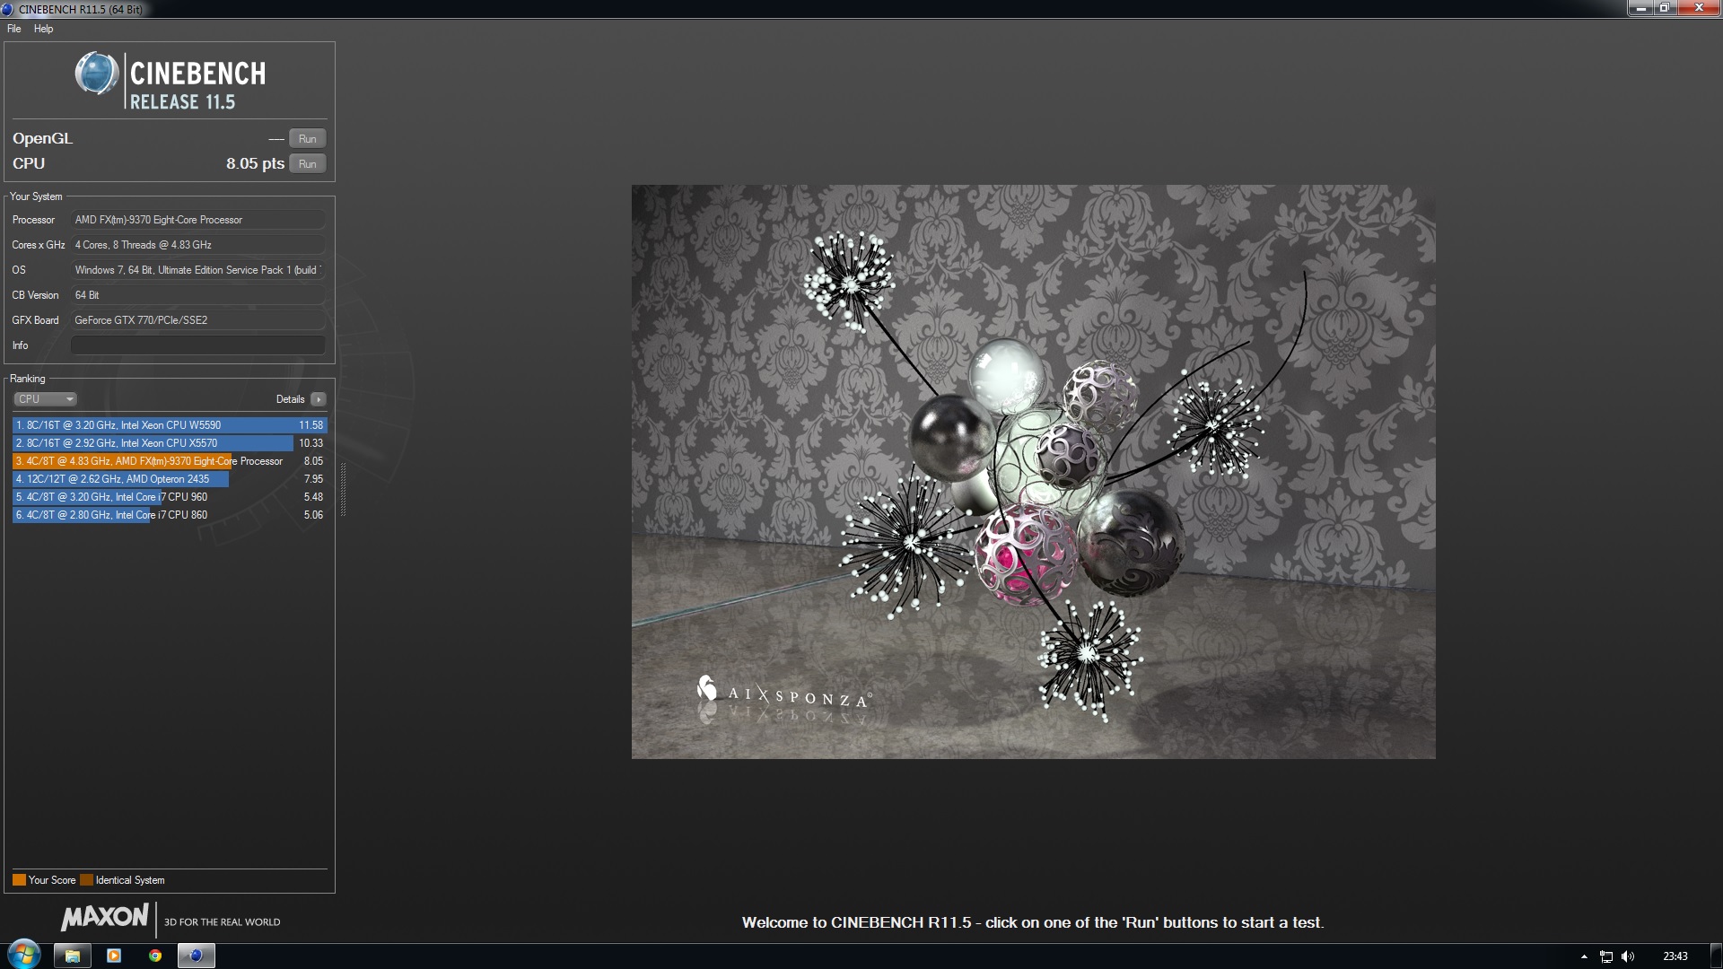Run the CPU benchmark test
The width and height of the screenshot is (1723, 969).
[x=307, y=164]
